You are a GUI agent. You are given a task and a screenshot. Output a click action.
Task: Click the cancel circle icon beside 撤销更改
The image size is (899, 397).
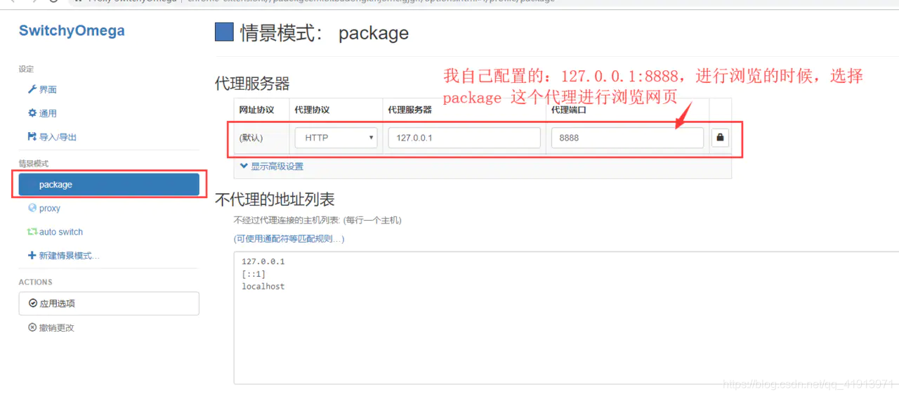32,327
